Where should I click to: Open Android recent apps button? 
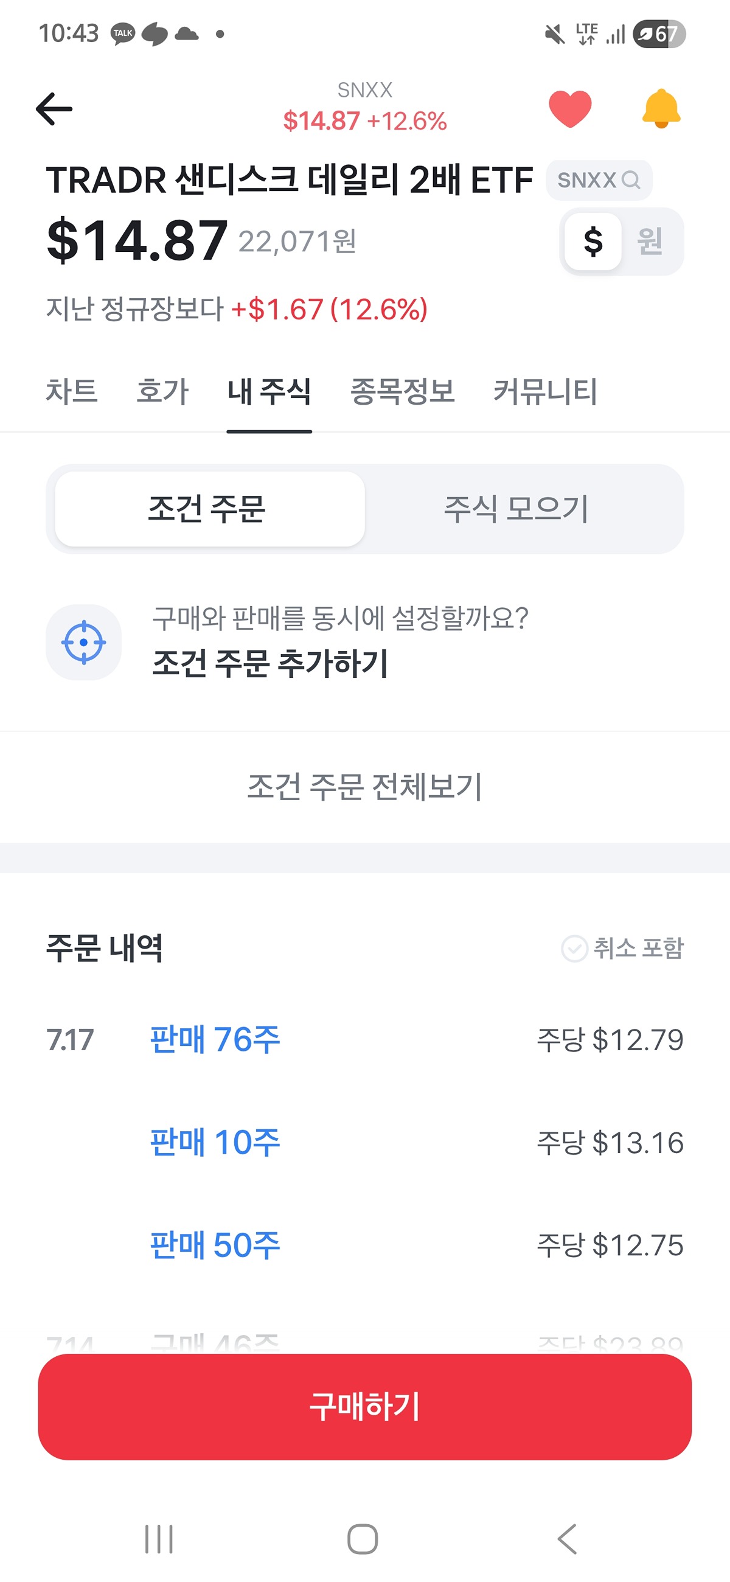[159, 1539]
